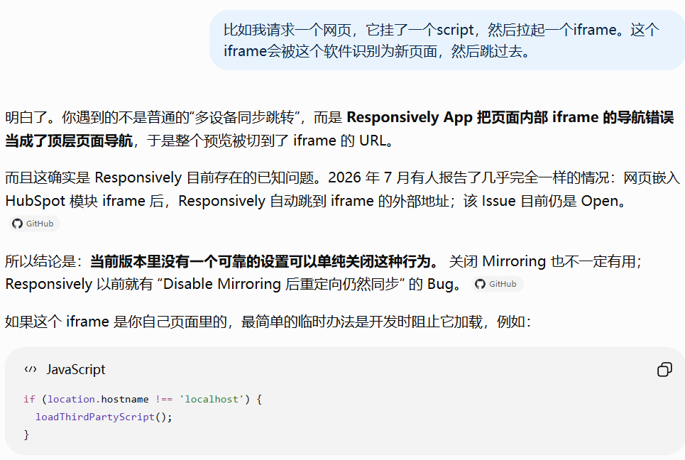Click the closing brace line in the code block
Viewport: 685px width, 460px height.
26,435
